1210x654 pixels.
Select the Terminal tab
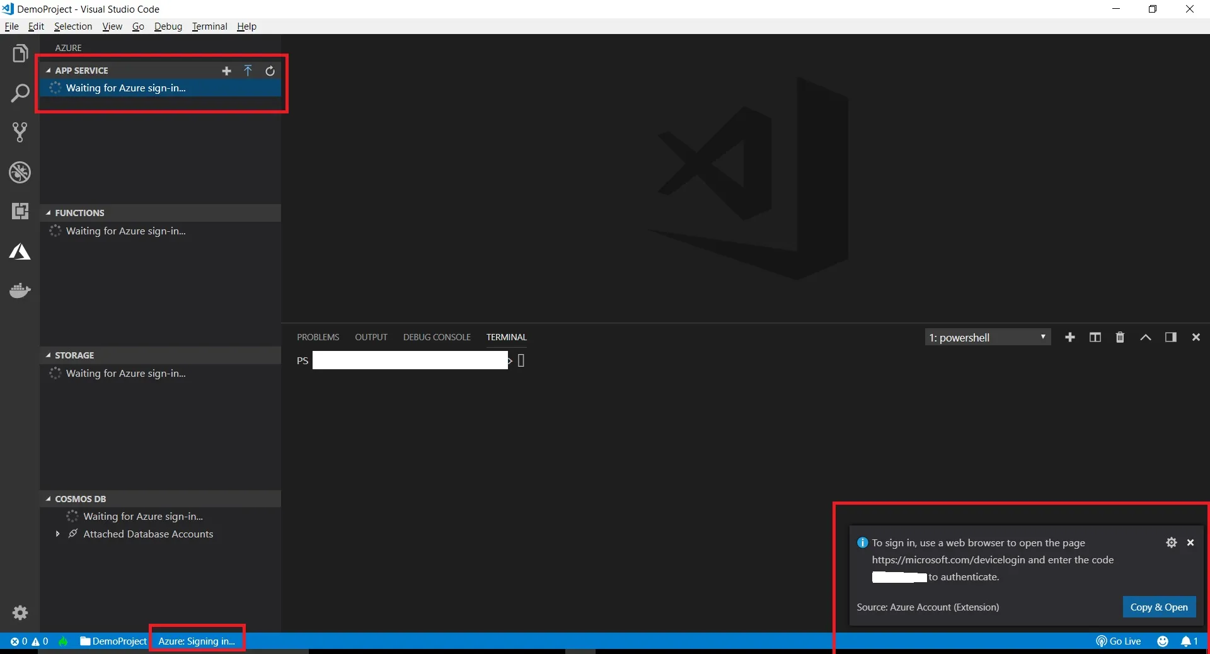tap(507, 337)
